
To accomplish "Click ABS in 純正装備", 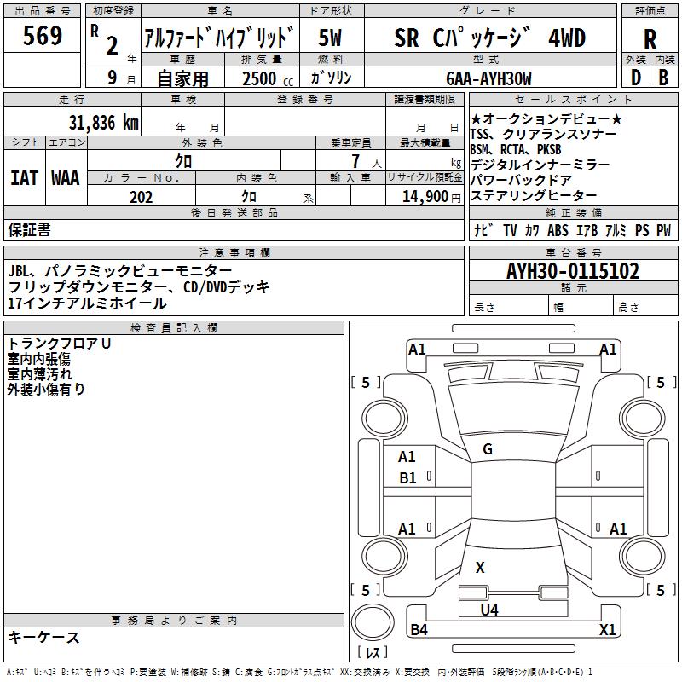I will point(558,230).
